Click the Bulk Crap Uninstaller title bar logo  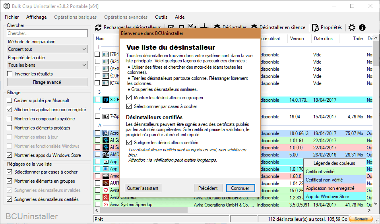point(7,6)
